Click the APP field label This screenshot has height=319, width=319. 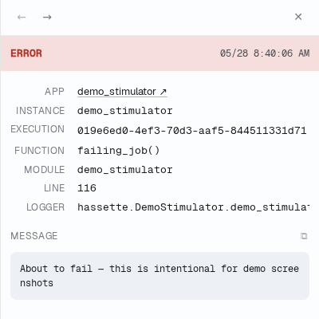click(x=54, y=92)
